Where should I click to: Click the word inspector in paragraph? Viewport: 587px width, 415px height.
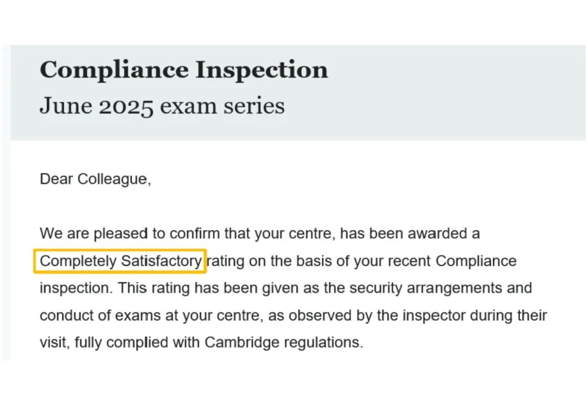click(x=434, y=315)
